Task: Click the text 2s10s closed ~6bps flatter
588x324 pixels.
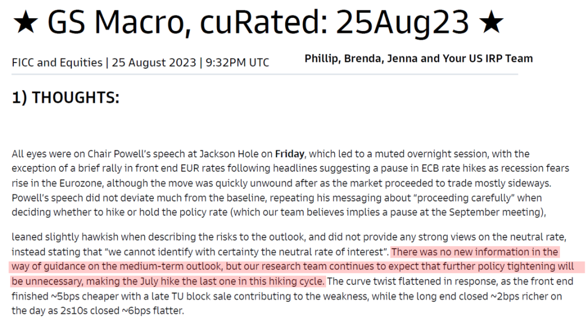Action: [x=122, y=311]
